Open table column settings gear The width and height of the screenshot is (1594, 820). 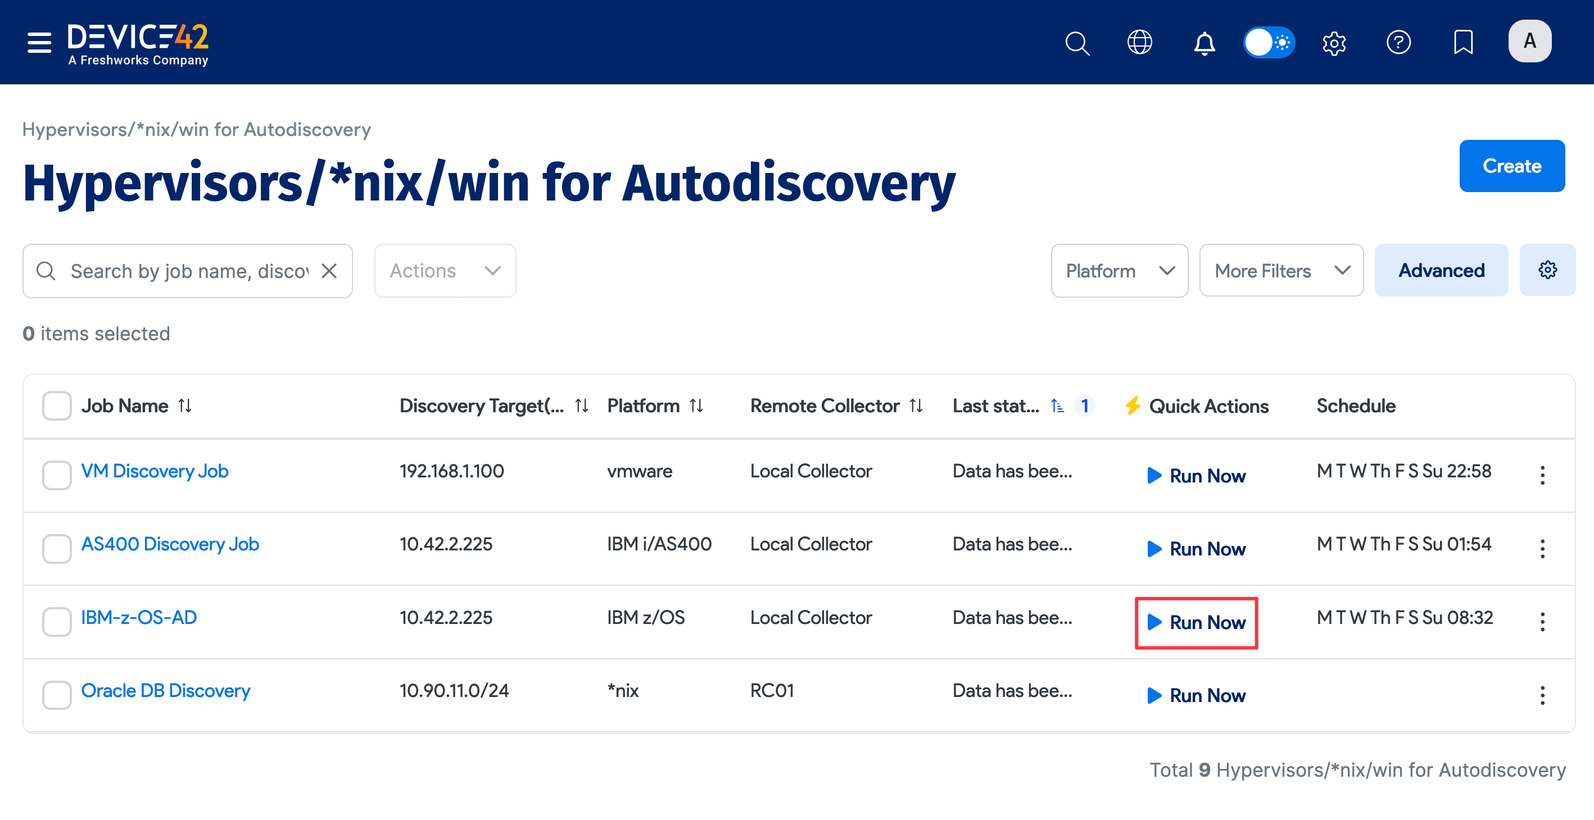1547,270
